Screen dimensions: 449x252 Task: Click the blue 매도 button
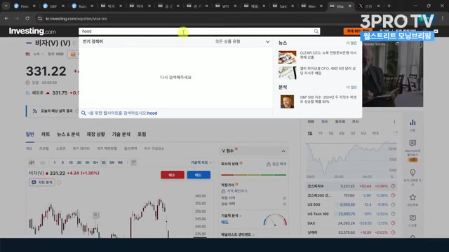tap(199, 175)
